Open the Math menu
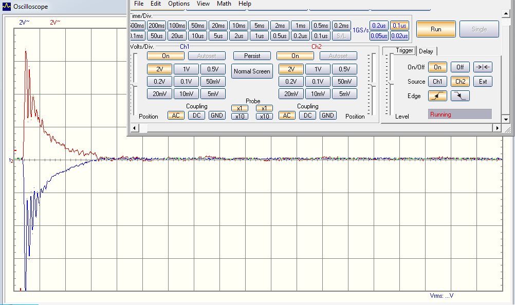The height and width of the screenshot is (305, 515). click(224, 4)
